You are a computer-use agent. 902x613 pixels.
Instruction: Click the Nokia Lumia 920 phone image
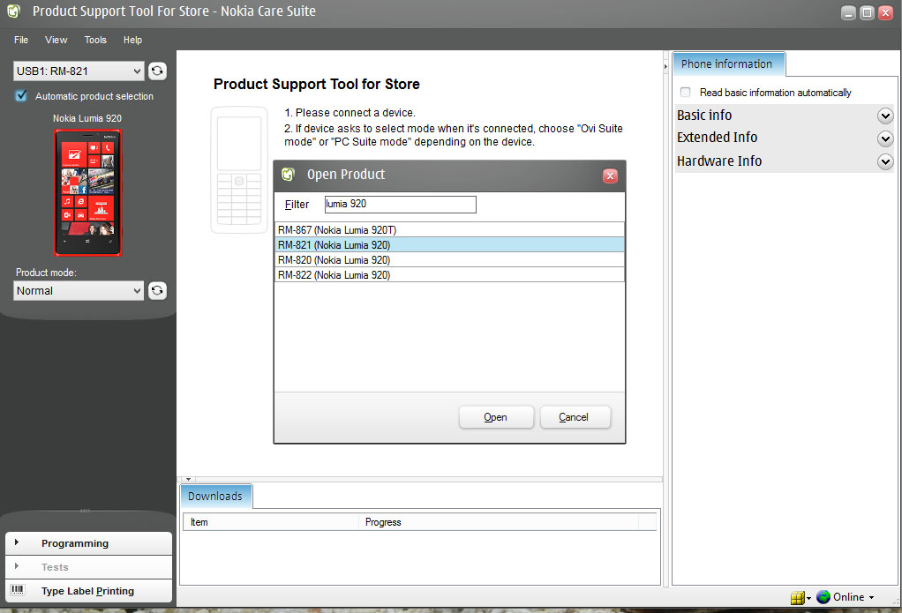(87, 192)
